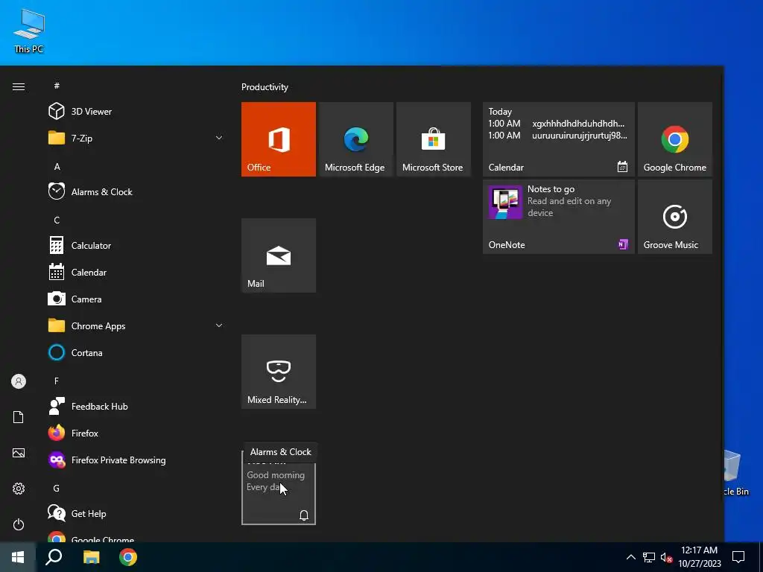Click the 'C' letter header
Screen dimensions: 763x572
57,220
